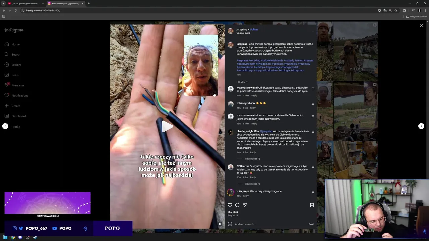
Task: Like robsongrubson's clapping comment
Action: (313, 104)
